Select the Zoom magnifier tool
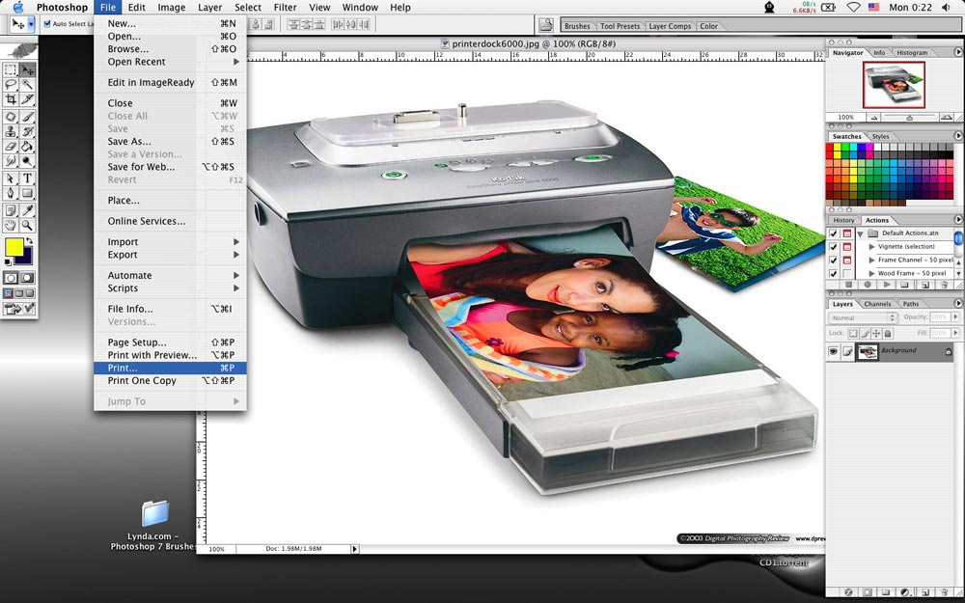965x603 pixels. (27, 225)
